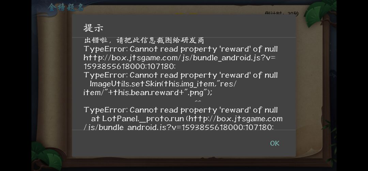Click the cut-off bundle_android.js line at bottom
Screen dimensions: 368x171
click(x=179, y=127)
